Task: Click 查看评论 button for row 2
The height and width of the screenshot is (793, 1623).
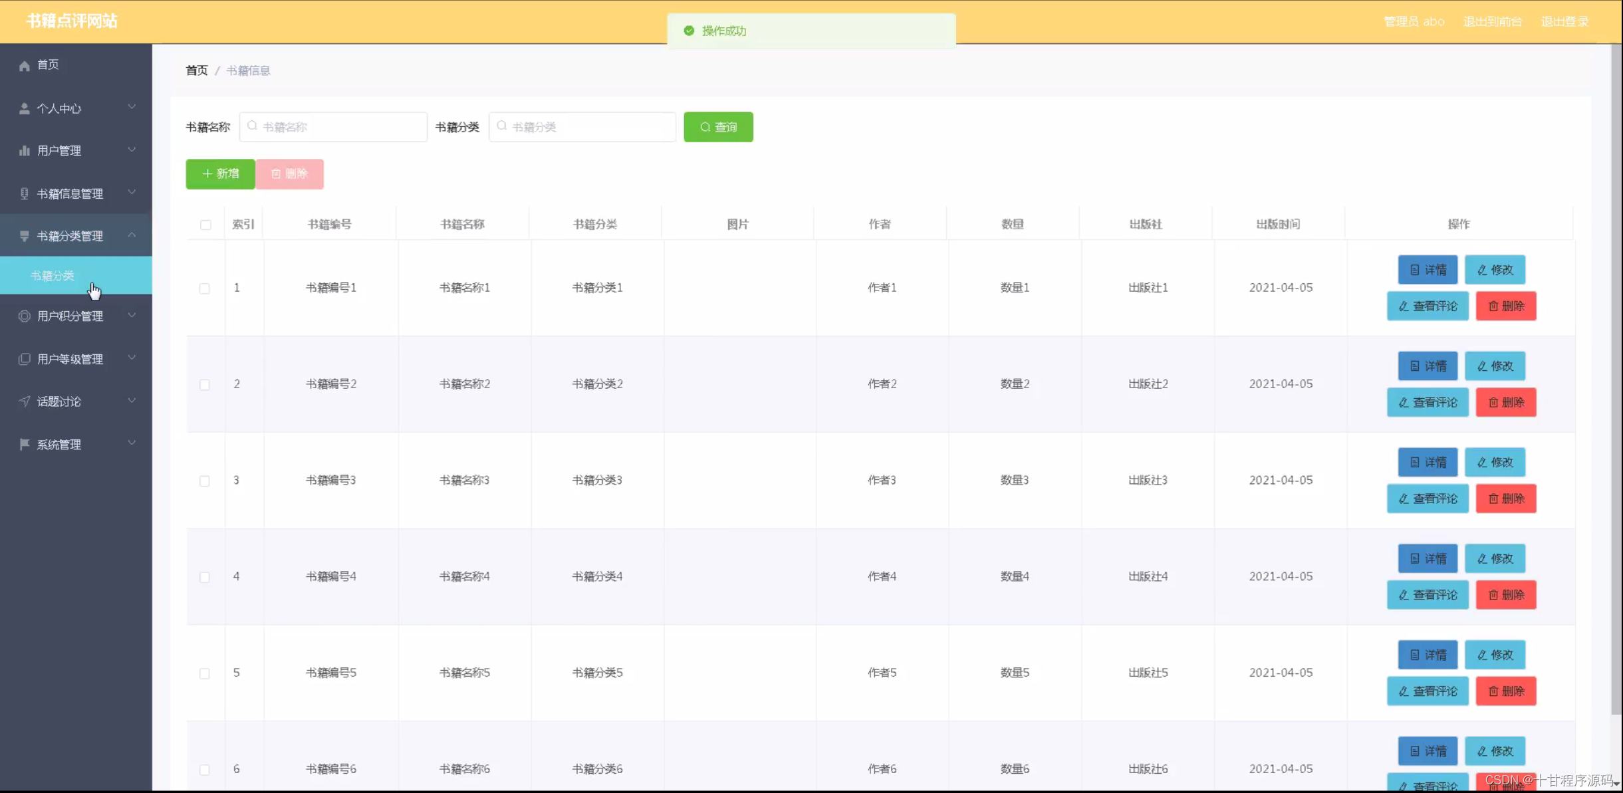Action: pyautogui.click(x=1428, y=403)
